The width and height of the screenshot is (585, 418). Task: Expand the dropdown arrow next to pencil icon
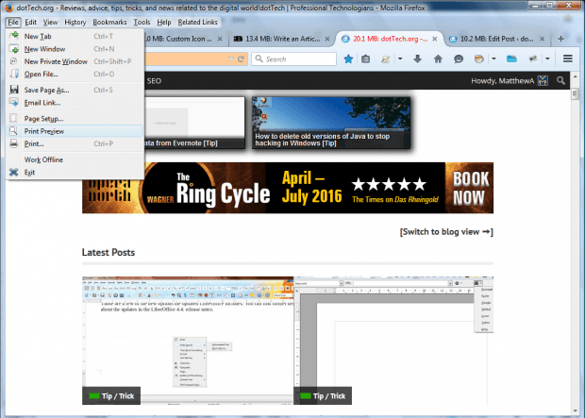pyautogui.click(x=400, y=59)
